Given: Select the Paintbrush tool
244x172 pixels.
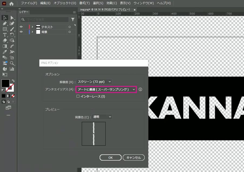Looking at the screenshot, I should click(x=12, y=29).
